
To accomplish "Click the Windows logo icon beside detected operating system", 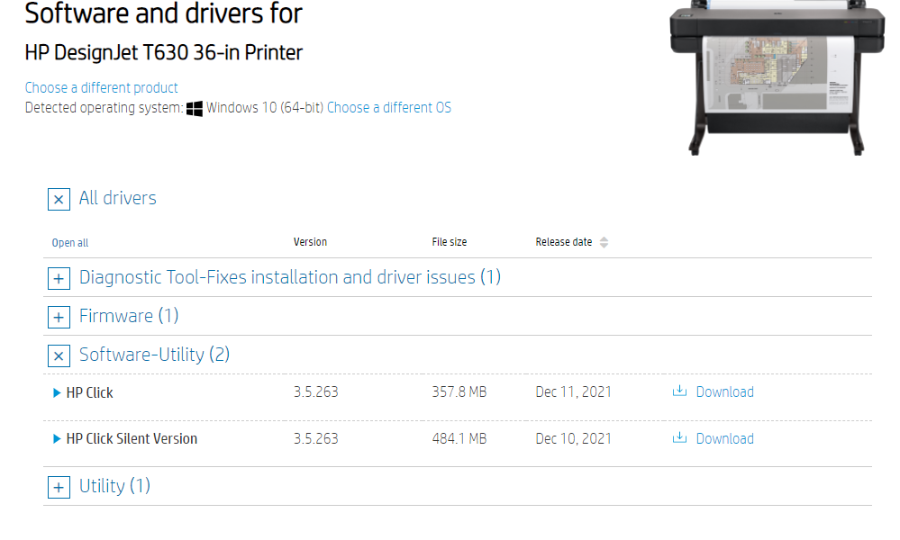I will (193, 107).
